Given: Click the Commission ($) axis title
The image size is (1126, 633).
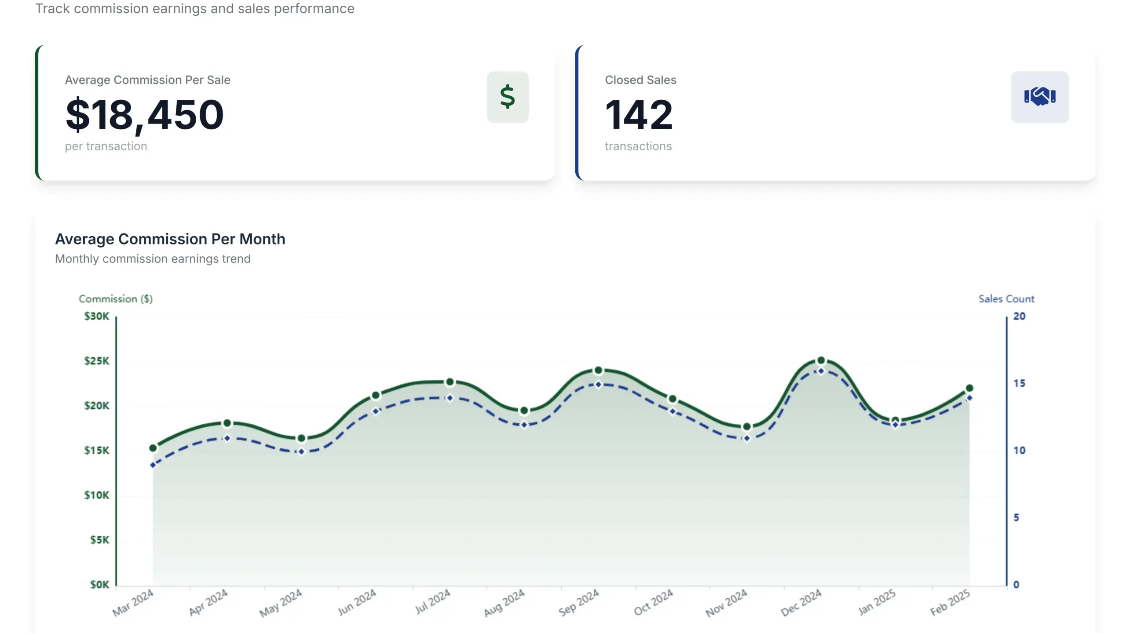Looking at the screenshot, I should [x=116, y=299].
